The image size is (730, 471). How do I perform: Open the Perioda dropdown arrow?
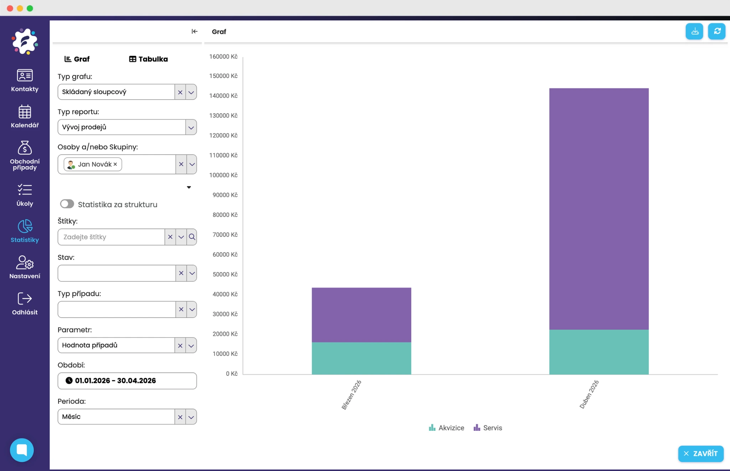pyautogui.click(x=191, y=417)
